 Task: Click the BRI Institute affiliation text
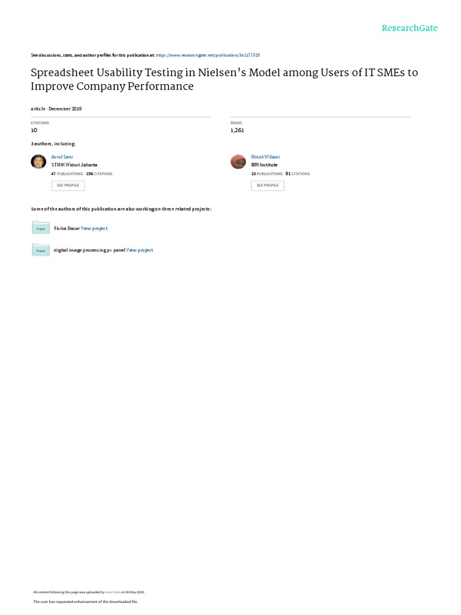[265, 165]
